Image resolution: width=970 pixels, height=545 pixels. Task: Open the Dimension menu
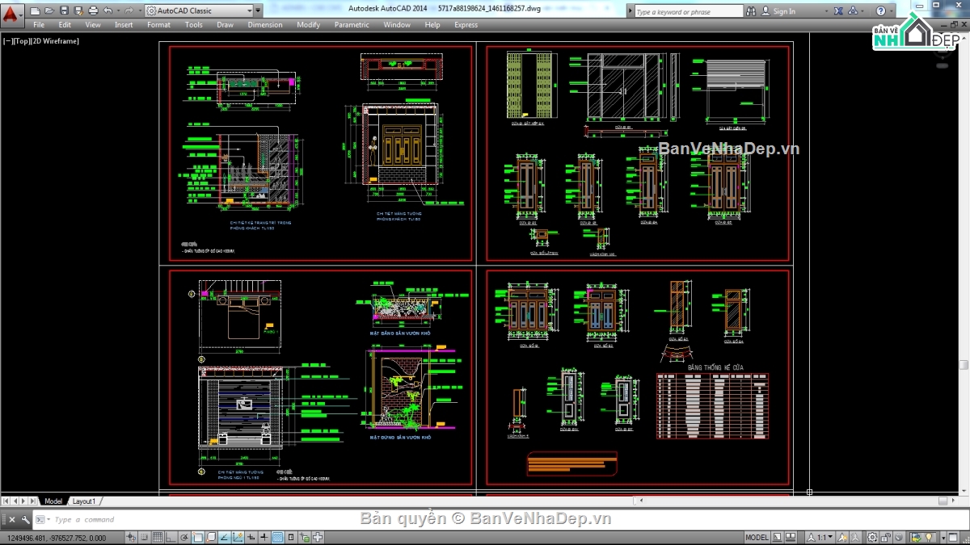point(264,25)
